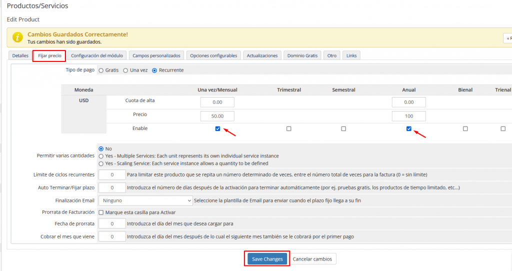Image resolution: width=512 pixels, height=271 pixels.
Task: Uncheck the Anual enable checkbox
Action: click(409, 129)
